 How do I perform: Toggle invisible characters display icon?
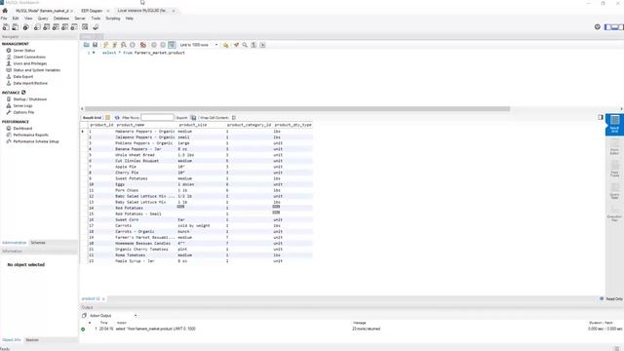pyautogui.click(x=253, y=45)
